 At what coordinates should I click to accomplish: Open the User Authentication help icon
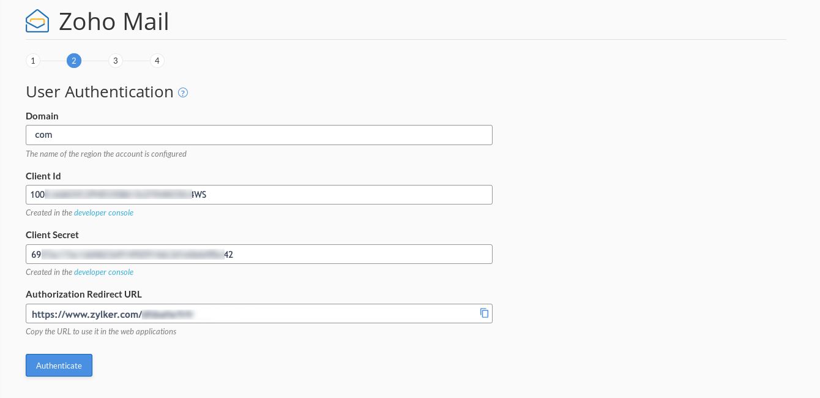183,92
